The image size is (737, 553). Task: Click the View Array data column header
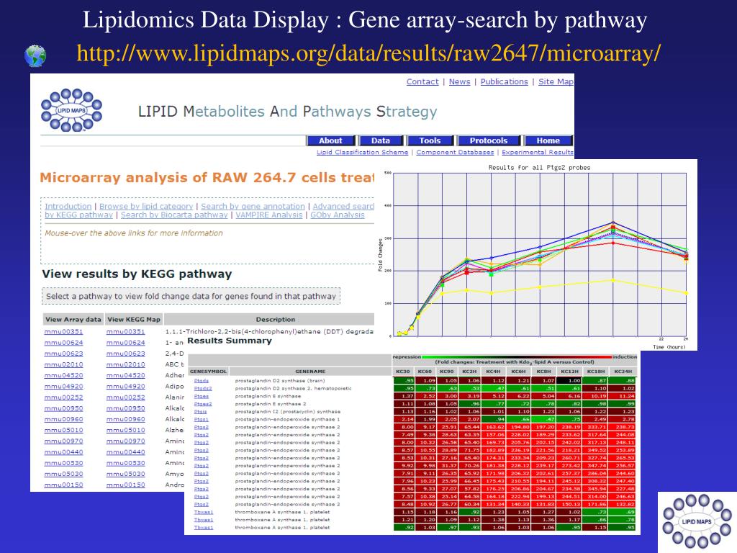point(73,319)
